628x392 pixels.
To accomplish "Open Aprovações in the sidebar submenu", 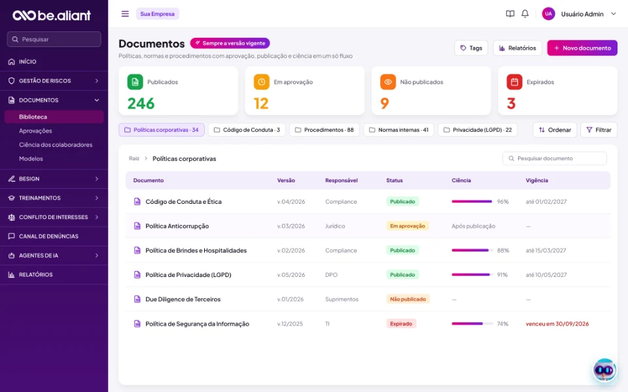I will coord(35,131).
